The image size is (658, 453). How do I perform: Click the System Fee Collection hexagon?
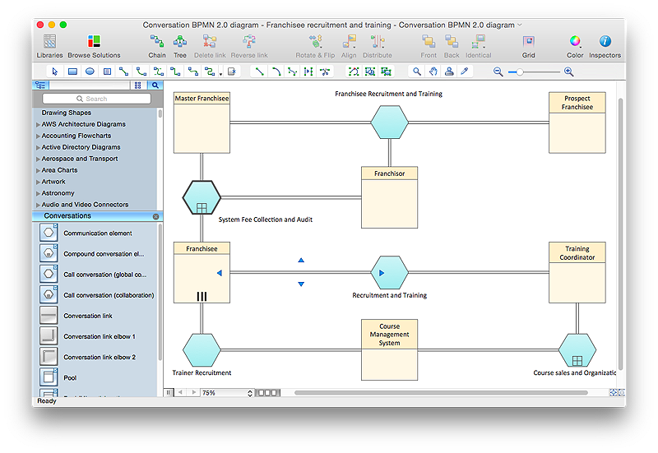(x=202, y=197)
